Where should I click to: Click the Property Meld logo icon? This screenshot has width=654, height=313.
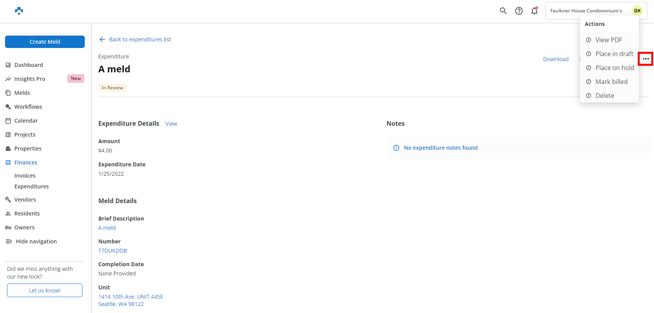tap(19, 11)
